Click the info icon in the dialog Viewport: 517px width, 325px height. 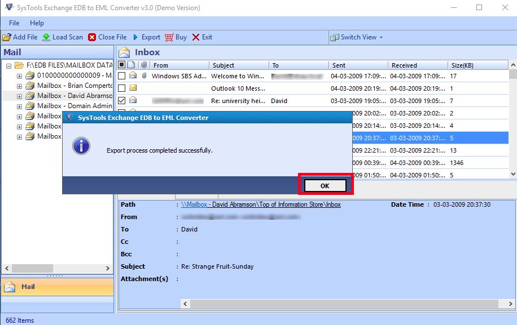point(81,146)
